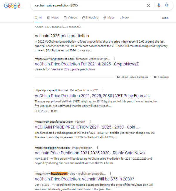Clear the search box with X icon
Screen dimensions: 176x191
point(148,5)
